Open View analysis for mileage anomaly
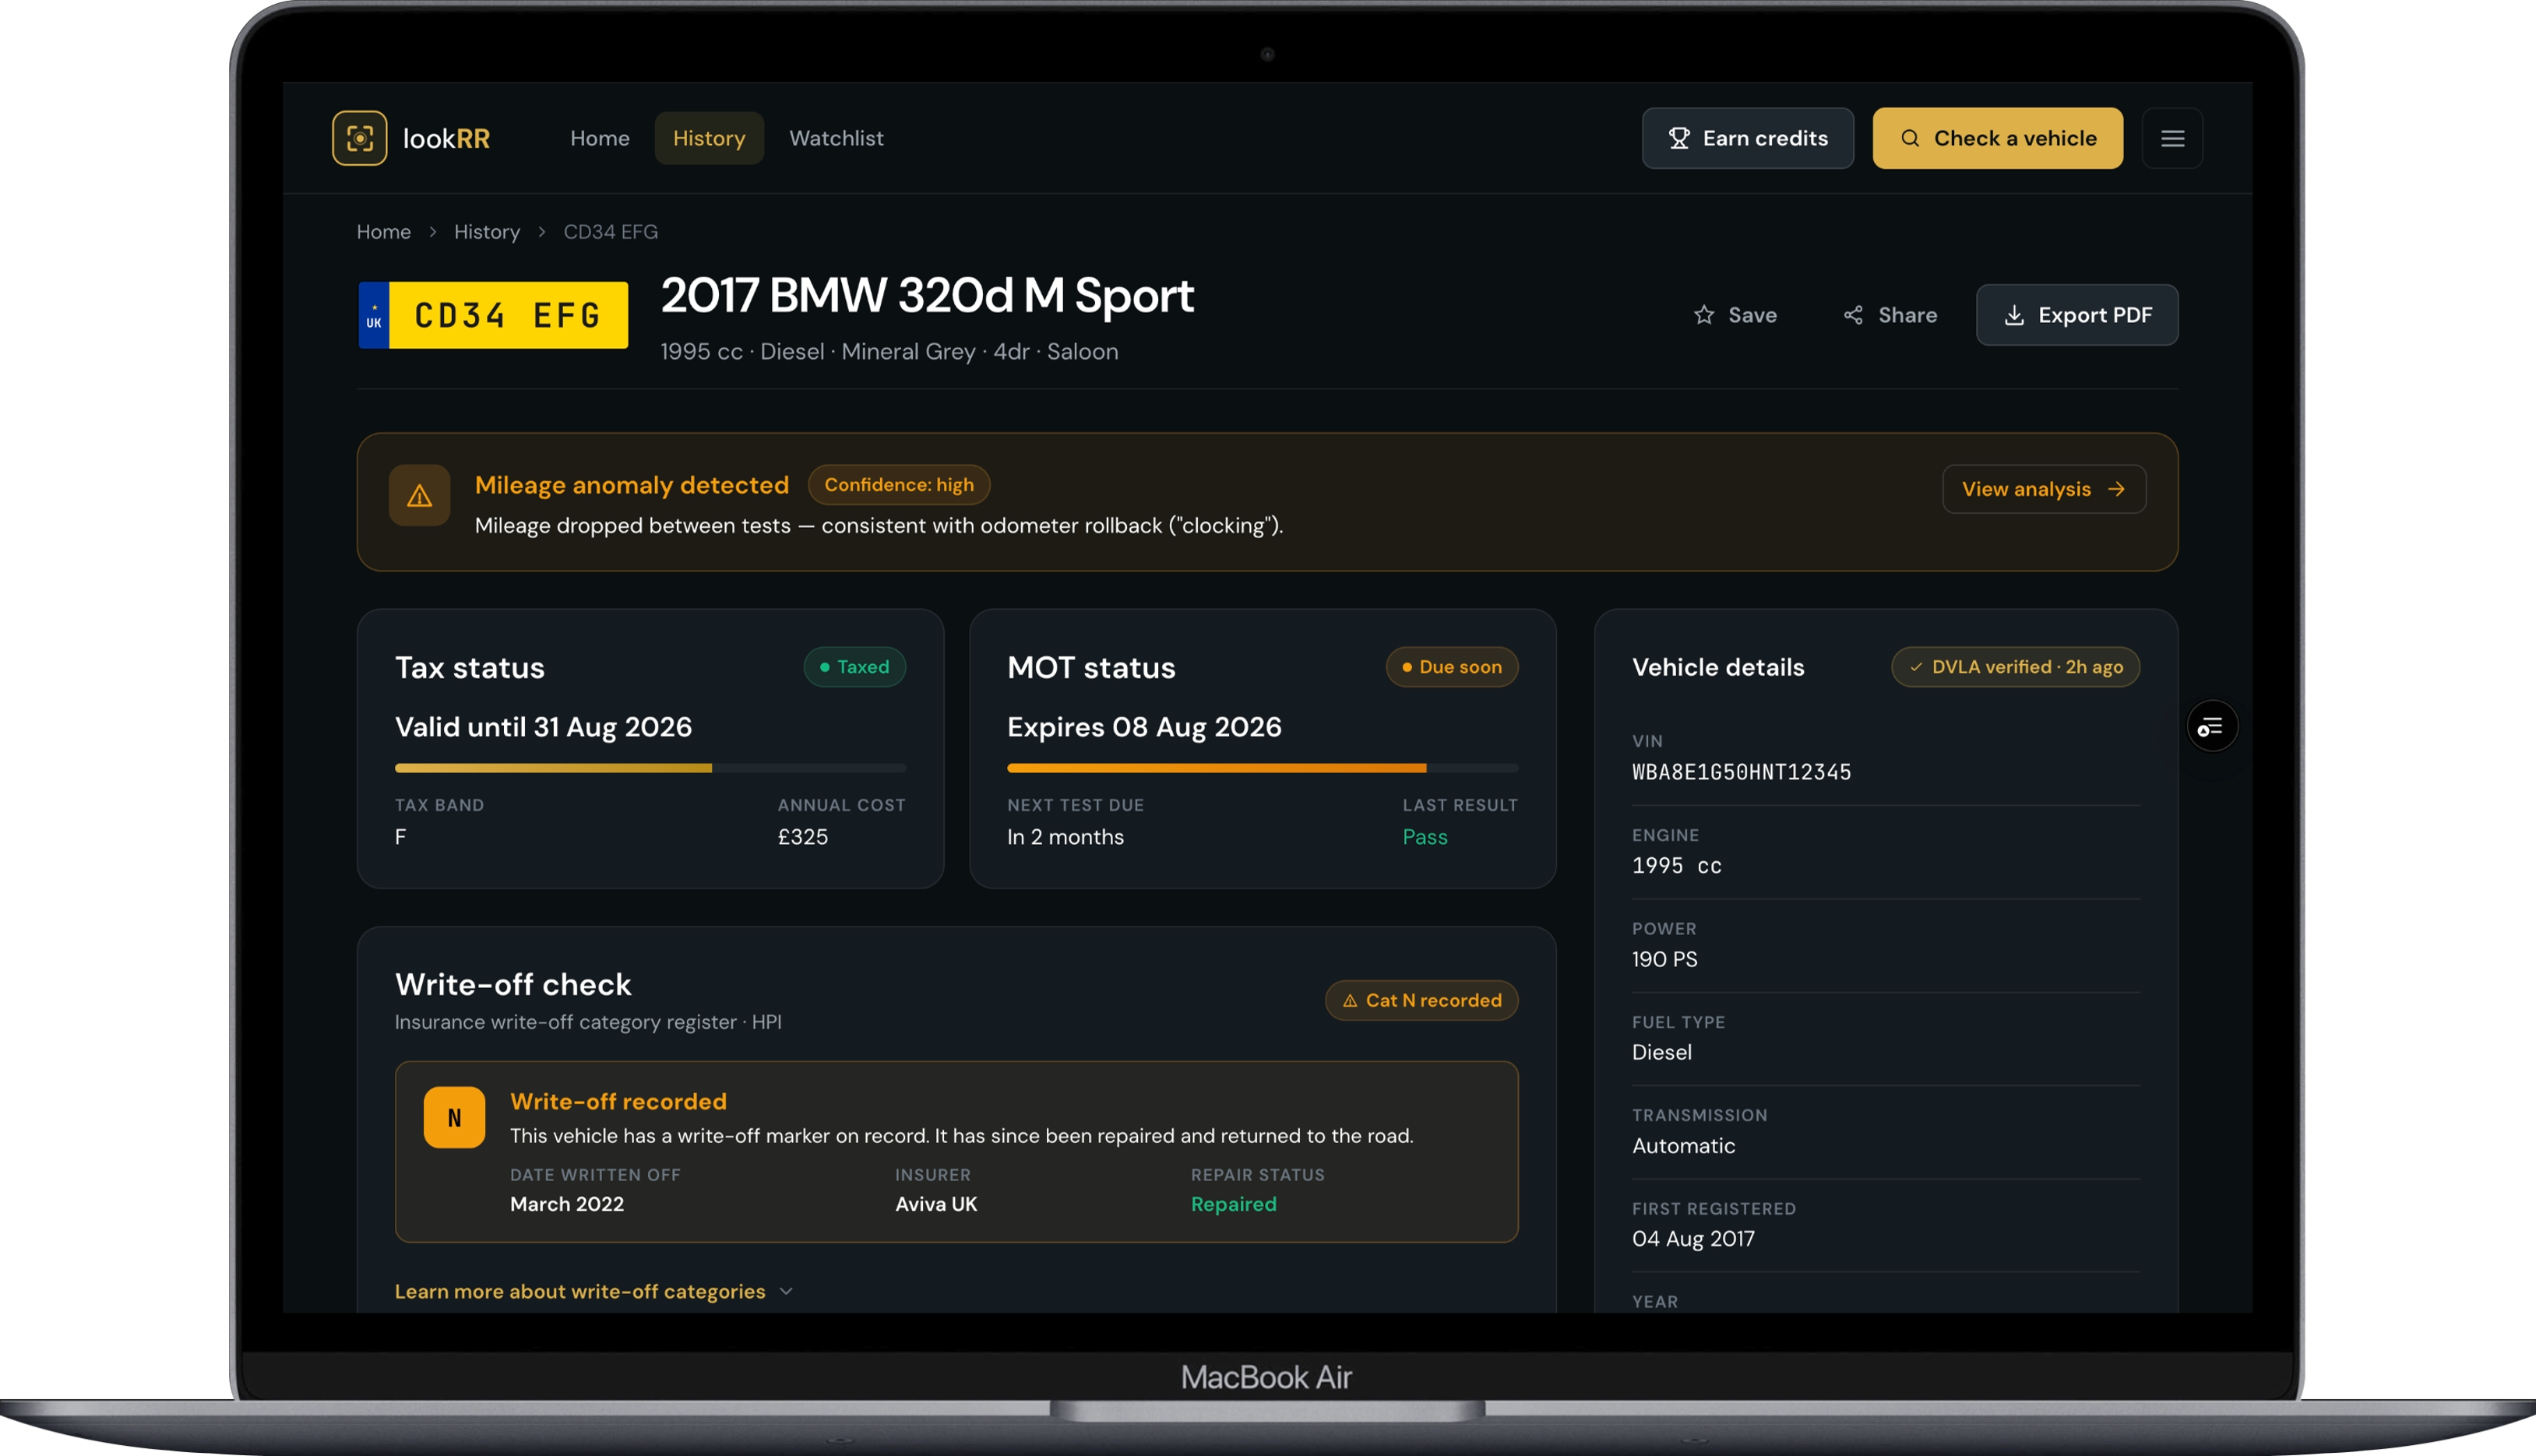The image size is (2536, 1456). [2043, 489]
